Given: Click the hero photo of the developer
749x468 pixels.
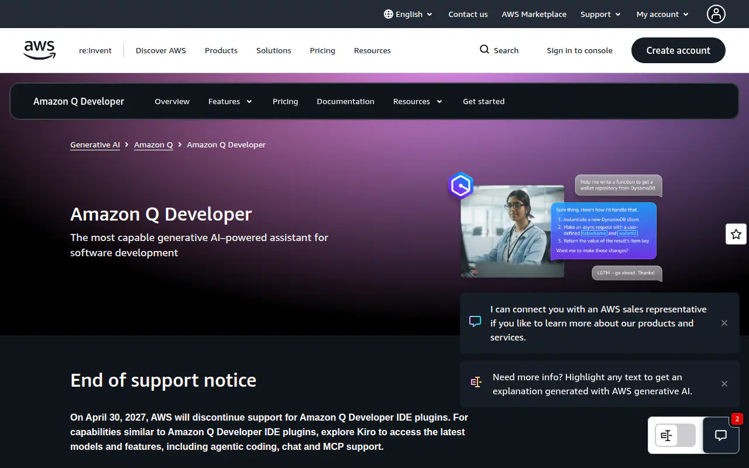Looking at the screenshot, I should [x=512, y=231].
